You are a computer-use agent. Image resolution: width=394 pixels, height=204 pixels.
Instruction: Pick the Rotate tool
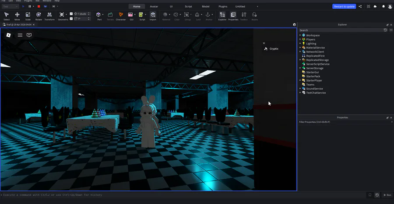pyautogui.click(x=39, y=16)
